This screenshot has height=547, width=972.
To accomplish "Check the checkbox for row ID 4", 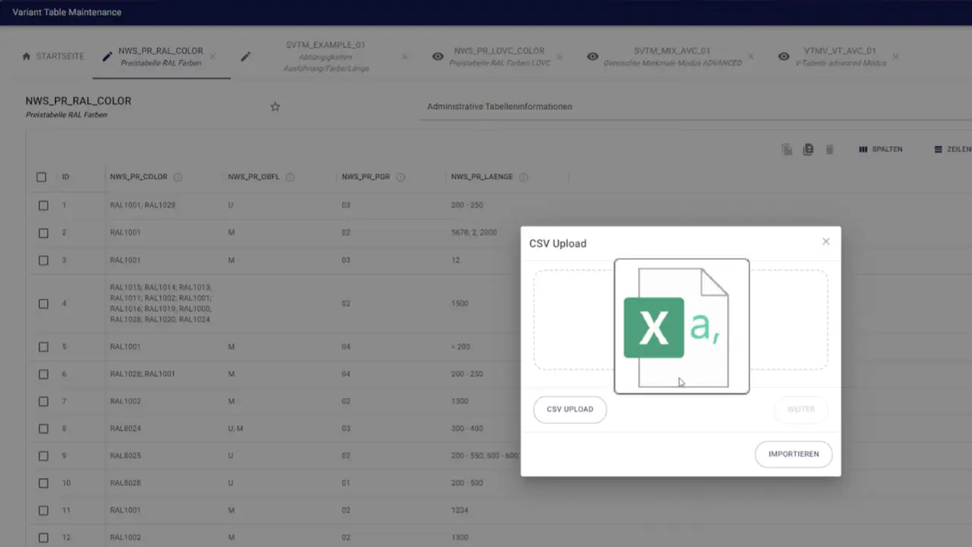I will (43, 303).
